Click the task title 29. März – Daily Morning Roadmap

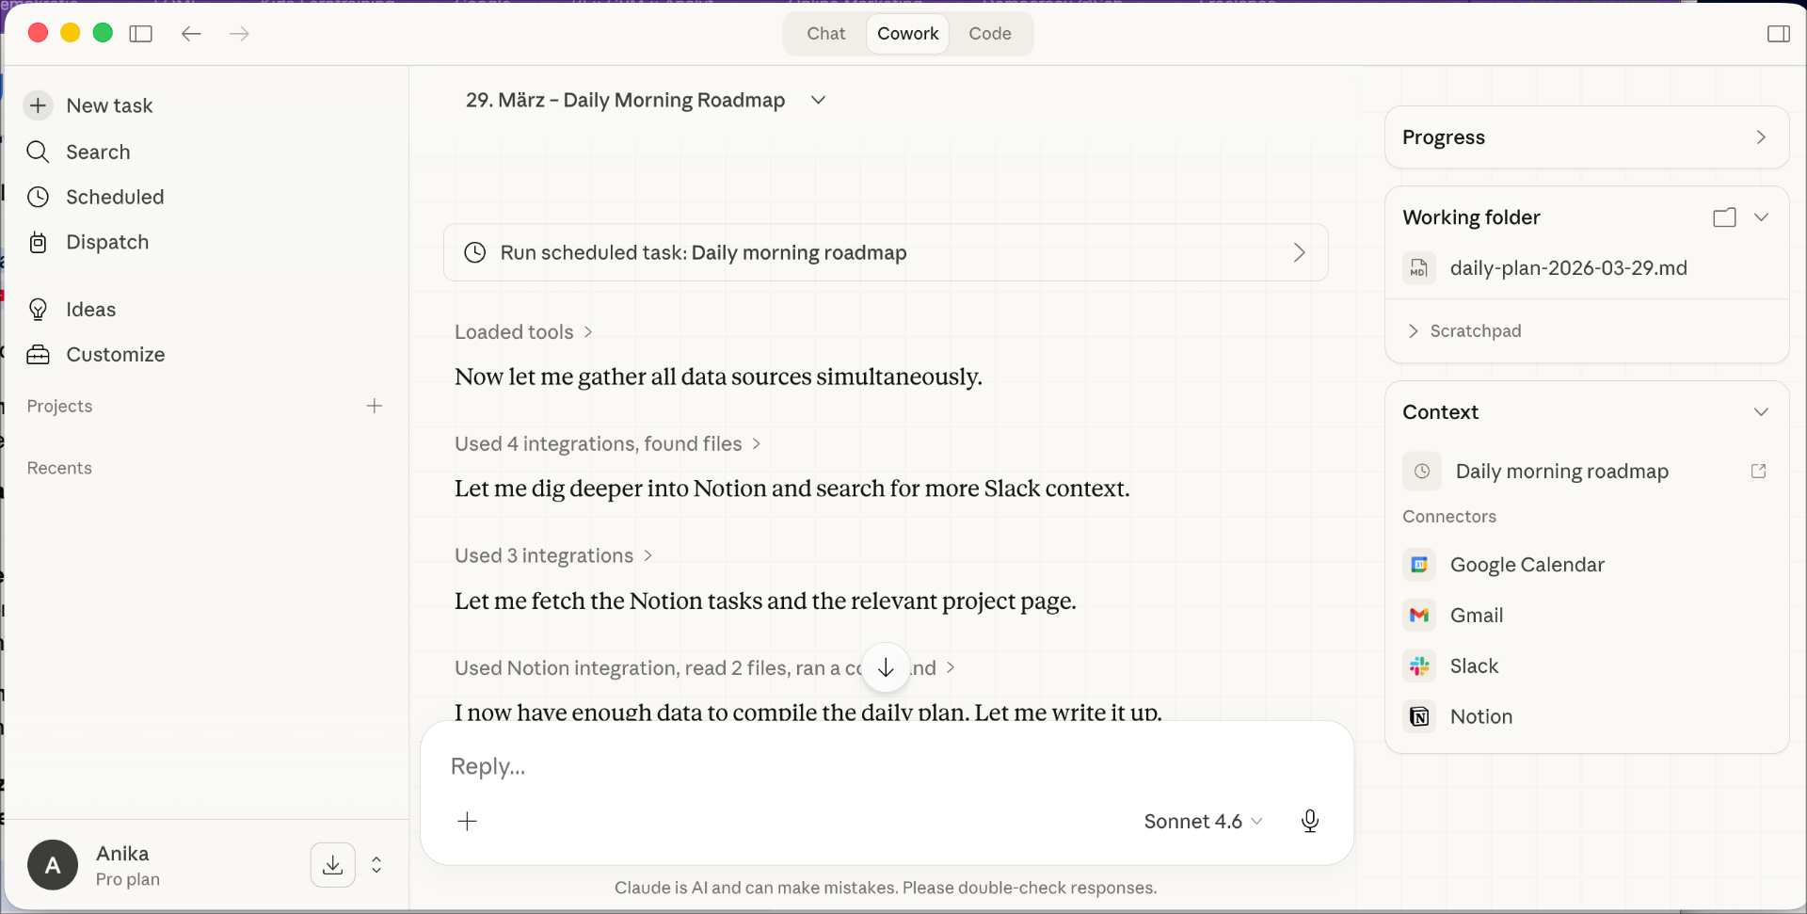coord(625,100)
